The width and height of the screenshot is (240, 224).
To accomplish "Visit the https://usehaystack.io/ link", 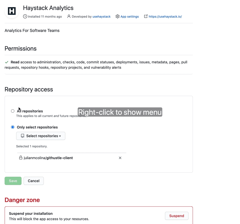I will click(165, 16).
